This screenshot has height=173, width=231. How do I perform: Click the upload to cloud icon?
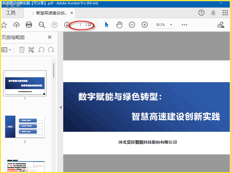coord(16,25)
